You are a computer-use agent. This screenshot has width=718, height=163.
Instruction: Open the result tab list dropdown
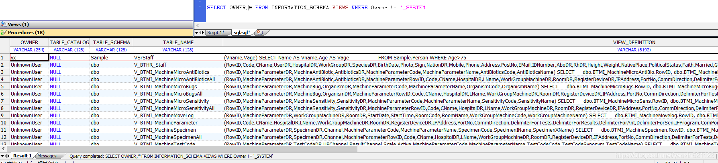pos(2,156)
